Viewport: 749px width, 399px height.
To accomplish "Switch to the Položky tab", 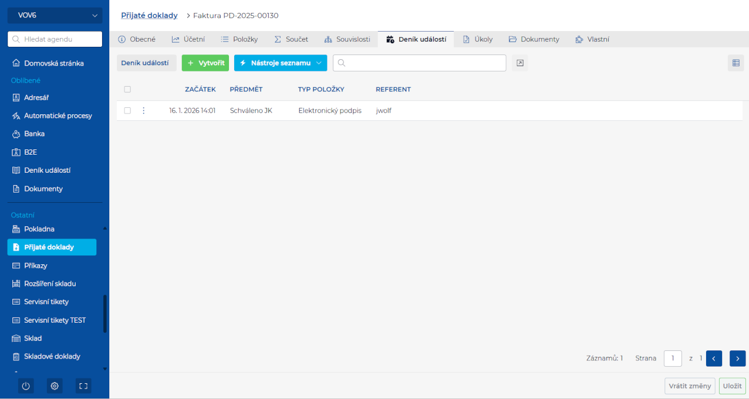I will click(239, 39).
